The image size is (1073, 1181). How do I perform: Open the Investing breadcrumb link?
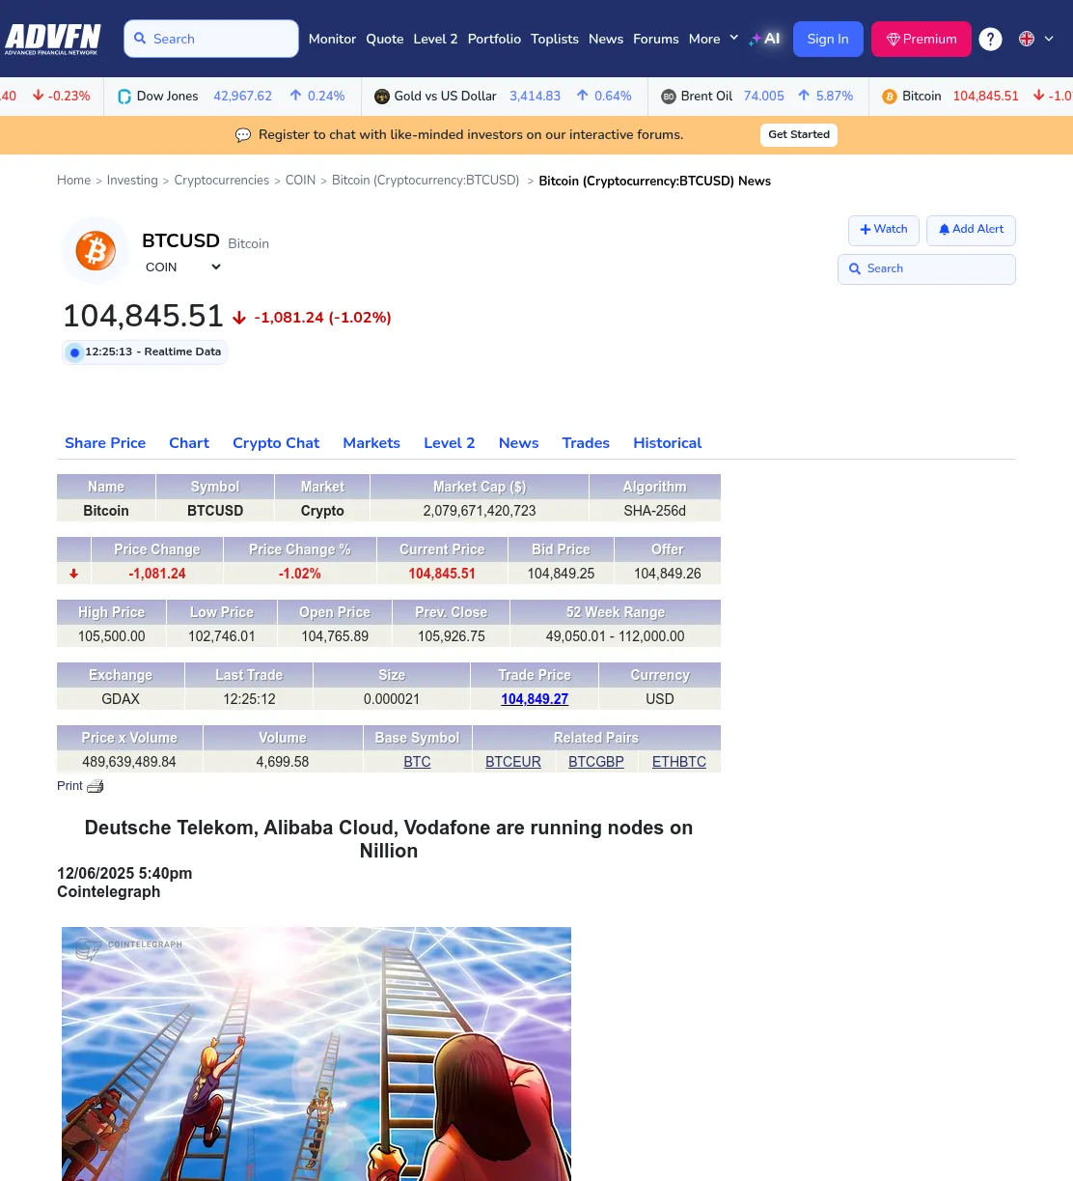click(x=132, y=181)
